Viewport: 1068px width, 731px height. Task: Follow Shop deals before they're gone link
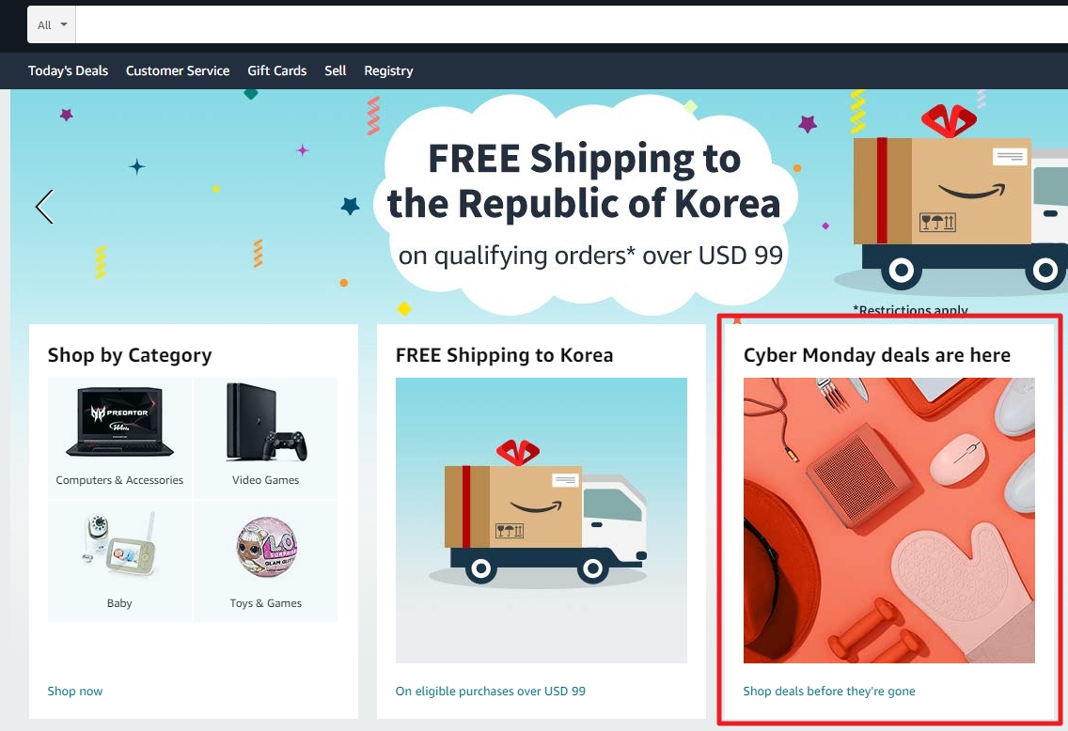point(829,691)
